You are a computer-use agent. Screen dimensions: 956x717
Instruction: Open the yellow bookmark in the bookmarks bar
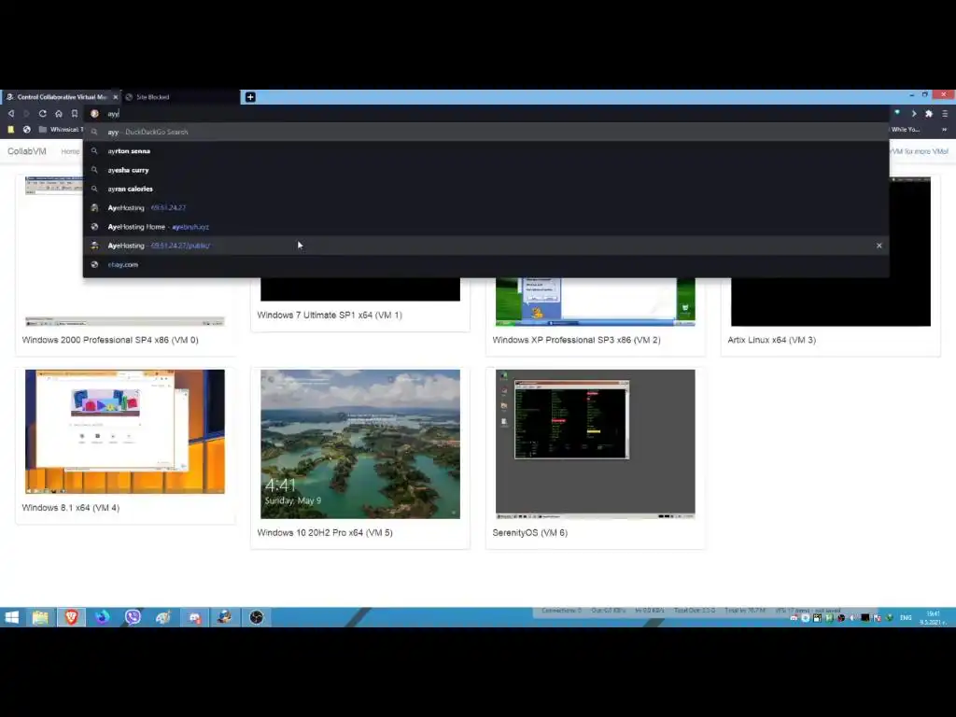tap(11, 129)
